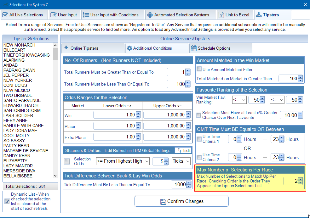Click the Tipsters download icon
This screenshot has width=310, height=218.
pyautogui.click(x=259, y=15)
